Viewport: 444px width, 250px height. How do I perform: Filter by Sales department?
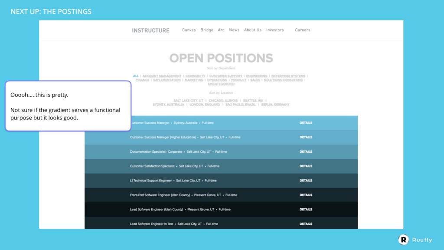[255, 80]
